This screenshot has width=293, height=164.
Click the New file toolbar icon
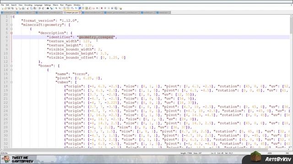pos(2,8)
